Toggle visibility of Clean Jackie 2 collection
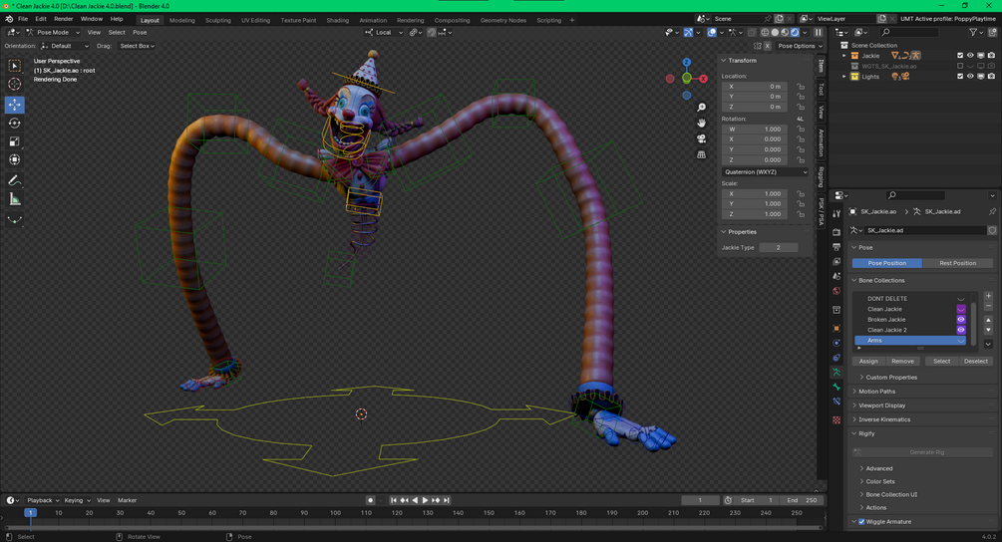Screen dimensions: 1002x542 (960, 330)
